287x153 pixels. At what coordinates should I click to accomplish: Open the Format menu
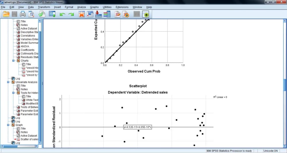[69, 7]
